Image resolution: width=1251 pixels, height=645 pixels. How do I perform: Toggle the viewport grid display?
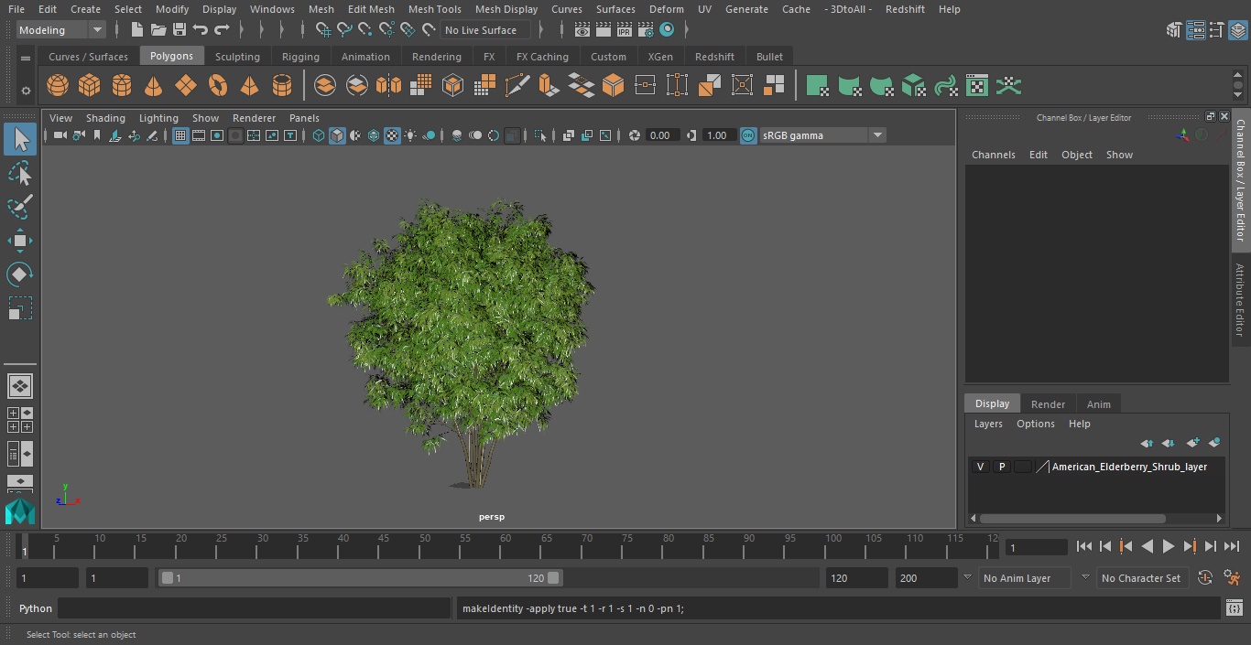[x=180, y=135]
